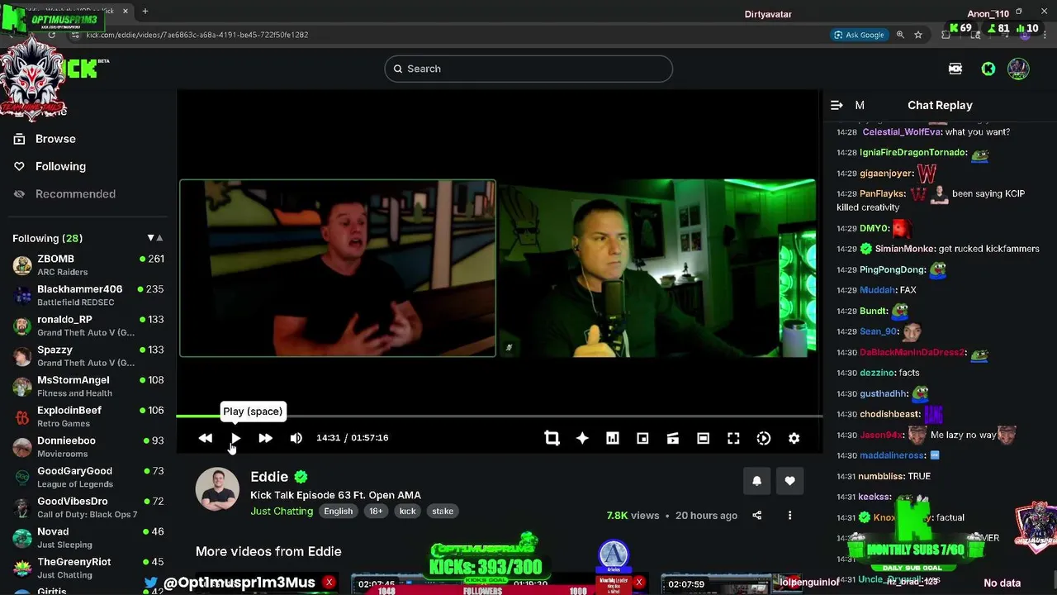Select the stake tag
The height and width of the screenshot is (595, 1057).
(443, 511)
